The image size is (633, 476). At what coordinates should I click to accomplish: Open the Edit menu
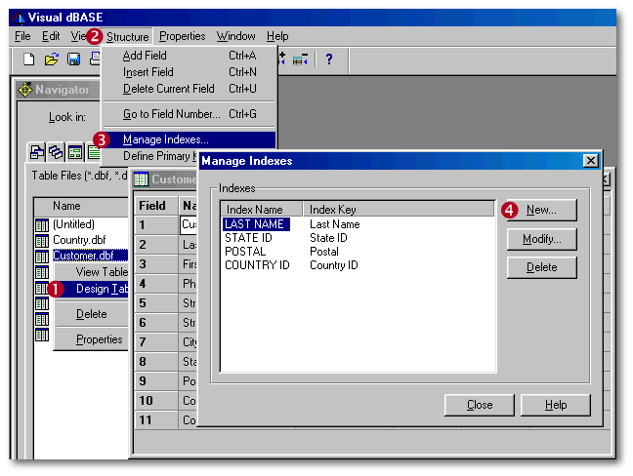(51, 36)
